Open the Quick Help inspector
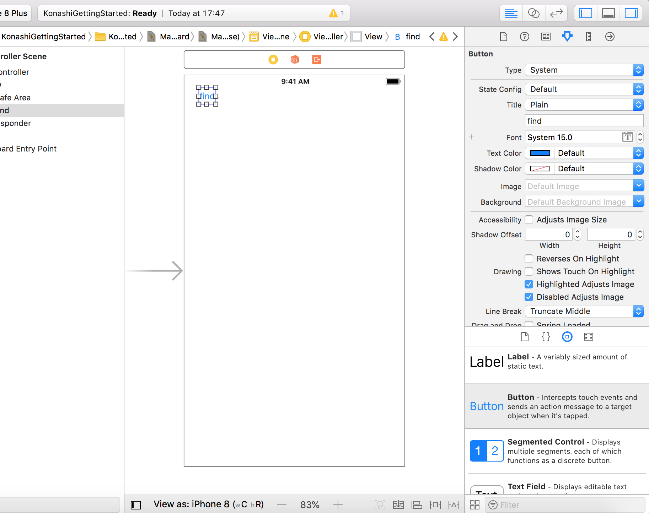This screenshot has height=513, width=649. pyautogui.click(x=524, y=37)
